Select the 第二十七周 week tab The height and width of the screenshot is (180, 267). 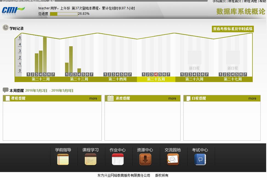[233, 79]
